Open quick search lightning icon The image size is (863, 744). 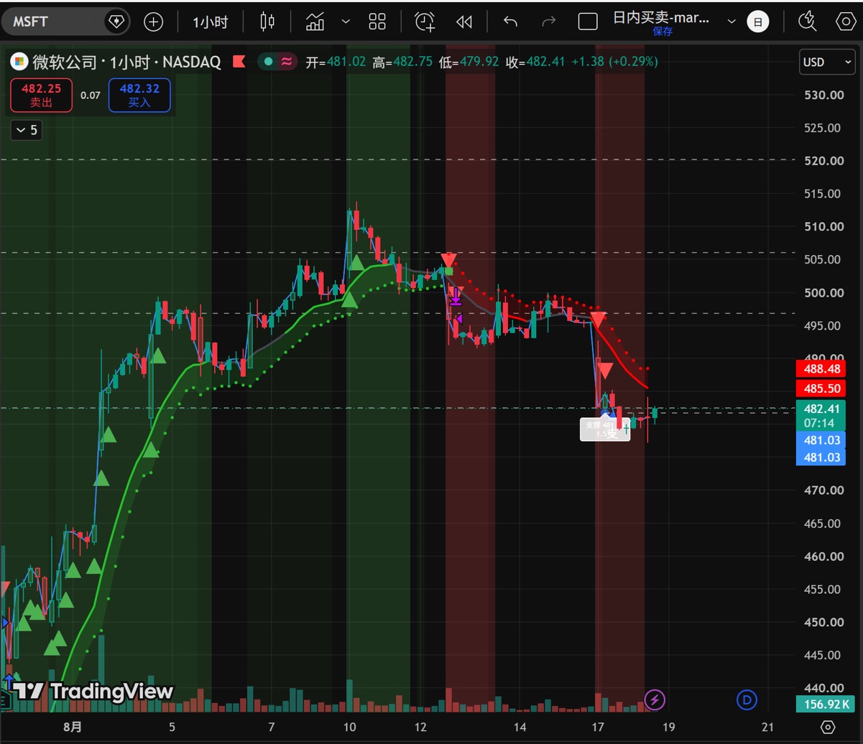click(808, 22)
